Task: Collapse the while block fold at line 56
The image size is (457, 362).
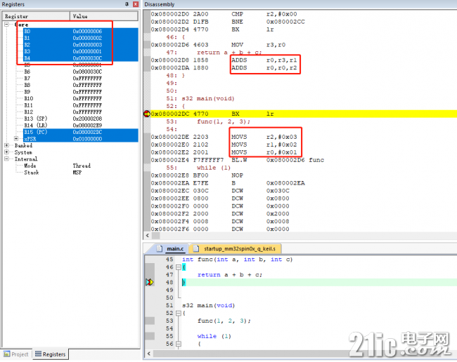Action: [179, 344]
